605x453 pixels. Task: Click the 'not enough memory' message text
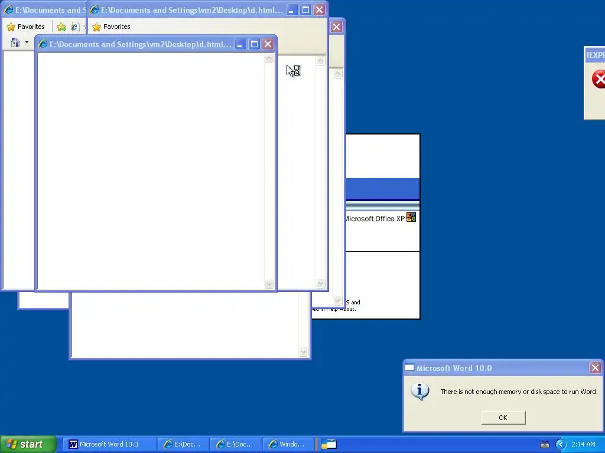point(519,392)
